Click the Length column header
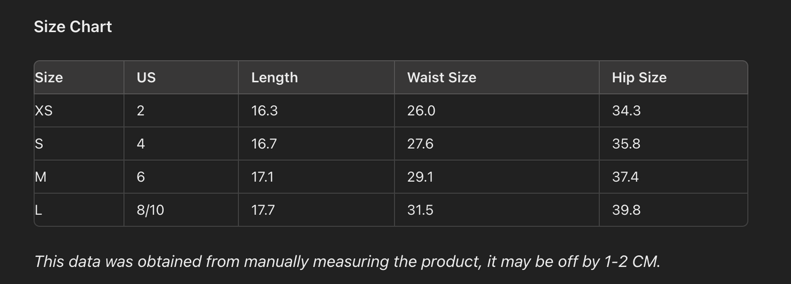791x284 pixels. coord(274,78)
